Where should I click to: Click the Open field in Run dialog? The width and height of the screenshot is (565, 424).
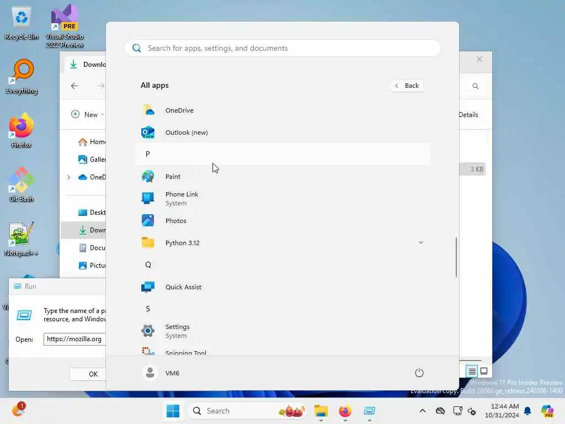pyautogui.click(x=74, y=340)
